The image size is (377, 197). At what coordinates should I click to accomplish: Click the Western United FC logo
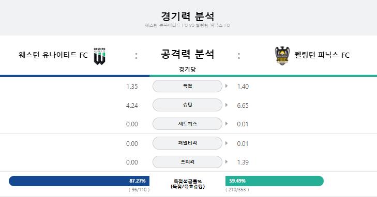point(99,56)
